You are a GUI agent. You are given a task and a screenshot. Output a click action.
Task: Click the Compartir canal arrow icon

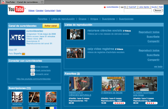coord(32,74)
